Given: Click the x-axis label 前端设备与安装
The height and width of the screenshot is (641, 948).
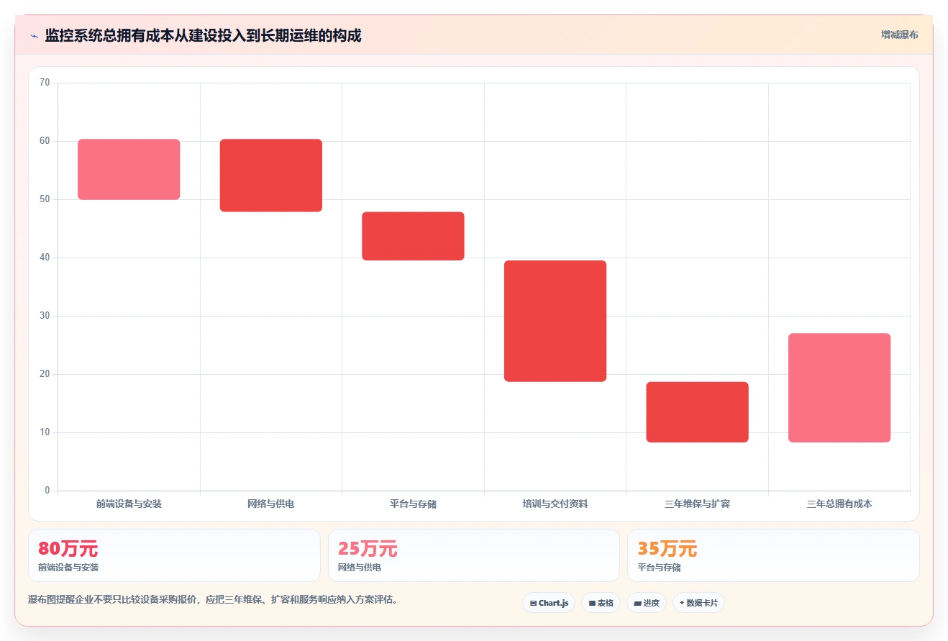Looking at the screenshot, I should [x=129, y=504].
